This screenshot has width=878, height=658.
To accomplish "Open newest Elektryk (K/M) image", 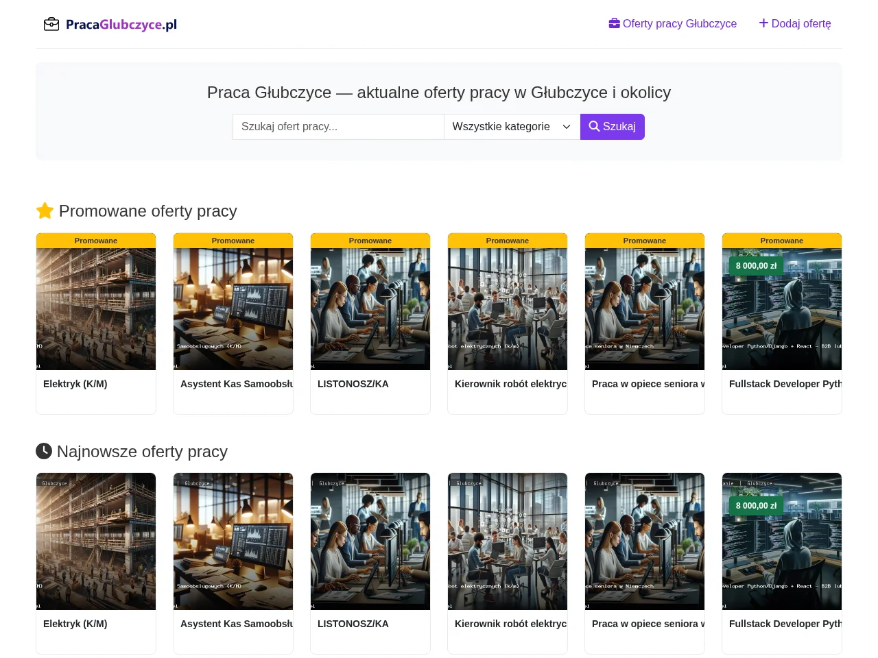I will pos(96,541).
